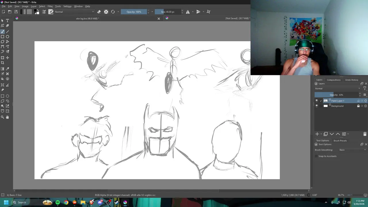Hide the Background layer using eye icon

coord(317,106)
